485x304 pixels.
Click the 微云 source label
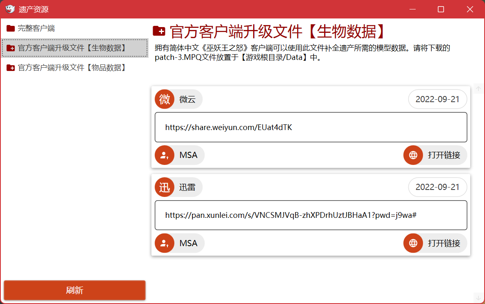pyautogui.click(x=188, y=99)
